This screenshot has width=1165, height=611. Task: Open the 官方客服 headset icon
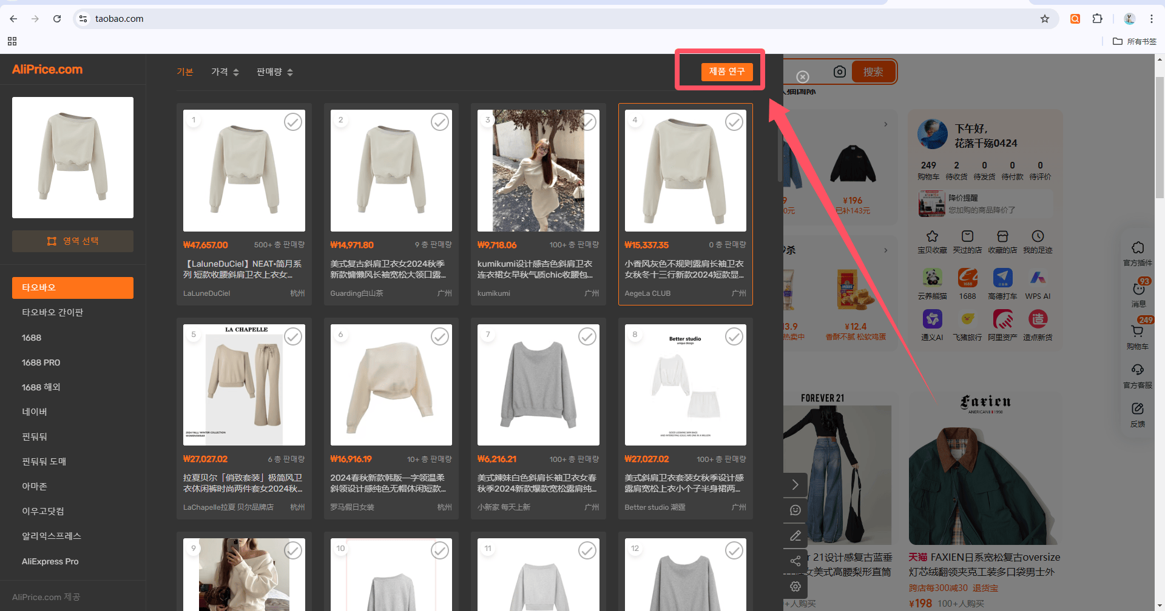click(x=1137, y=370)
